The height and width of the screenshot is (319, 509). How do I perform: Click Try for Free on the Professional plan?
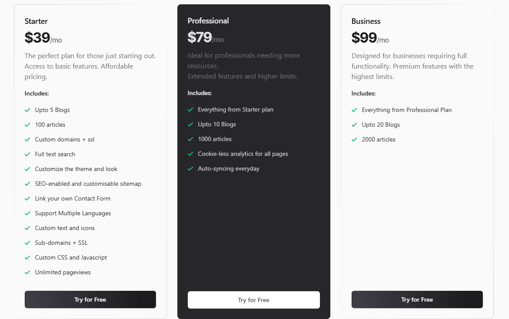(x=253, y=299)
